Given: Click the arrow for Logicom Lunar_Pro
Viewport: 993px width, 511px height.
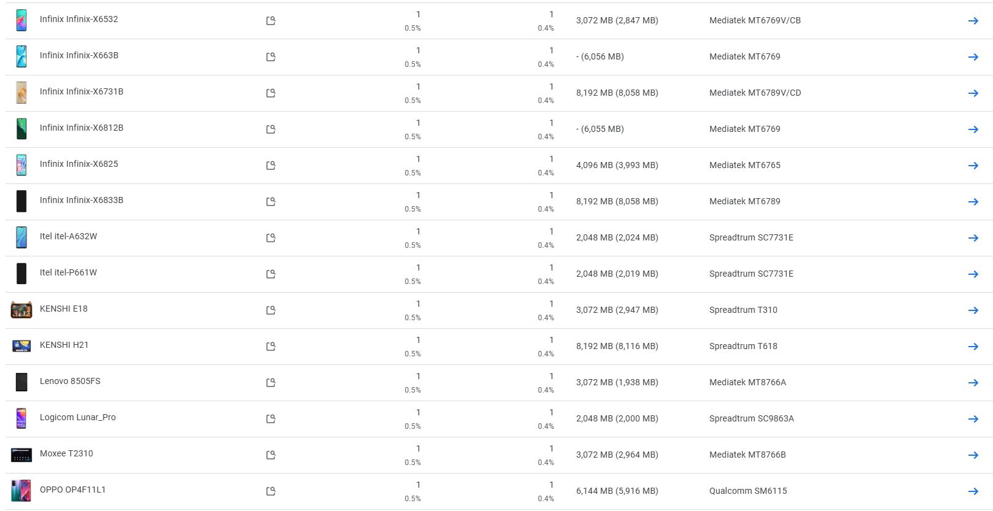Looking at the screenshot, I should (x=973, y=419).
